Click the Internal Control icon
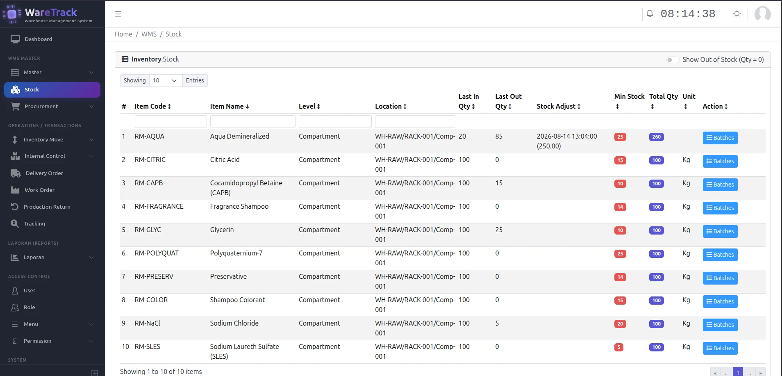This screenshot has height=376, width=782. click(x=15, y=156)
